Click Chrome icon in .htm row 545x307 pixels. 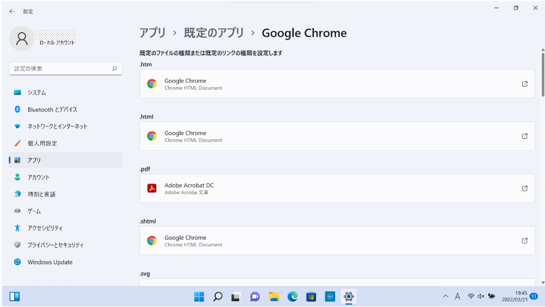152,84
